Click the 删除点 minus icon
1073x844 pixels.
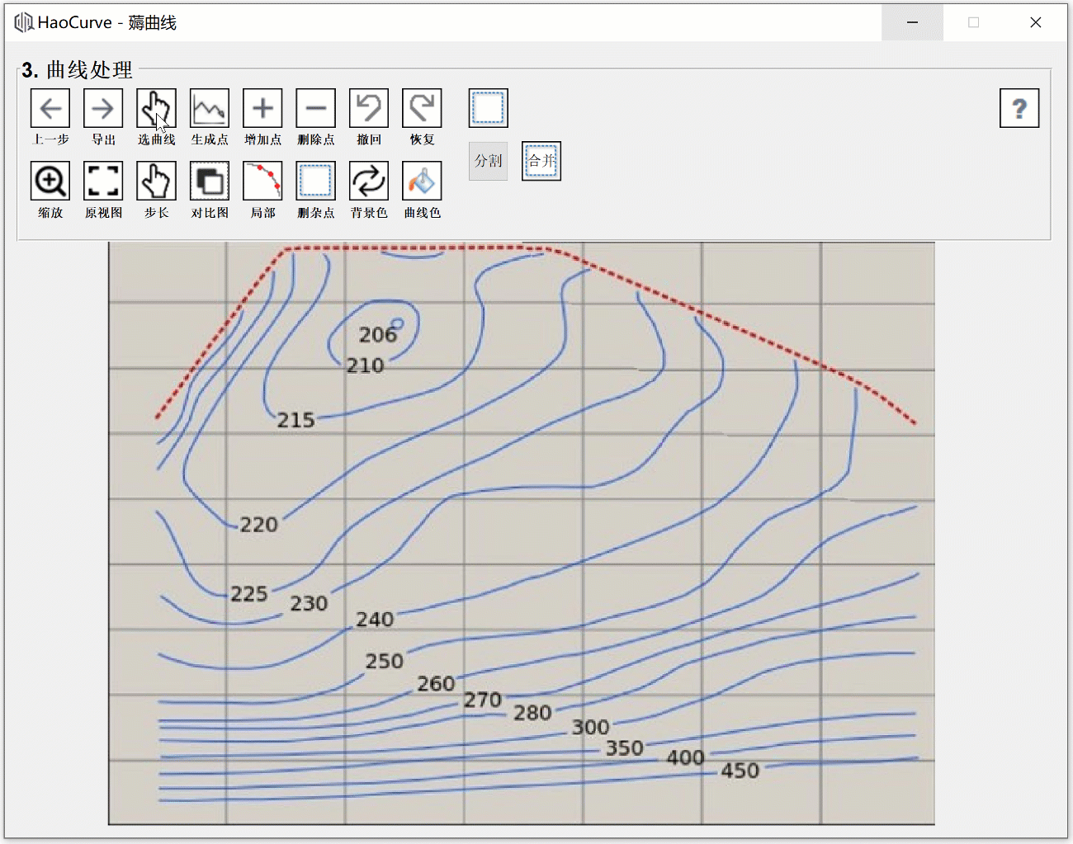[x=315, y=108]
